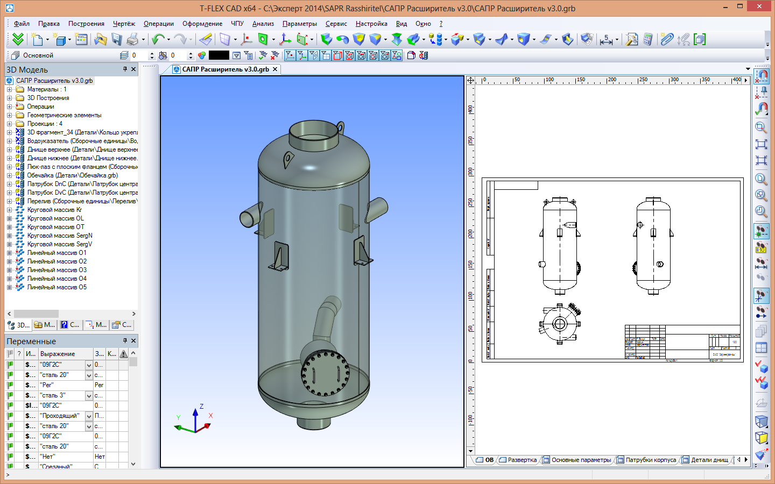Switch to Основные параметры page tab
The width and height of the screenshot is (775, 484).
[577, 460]
